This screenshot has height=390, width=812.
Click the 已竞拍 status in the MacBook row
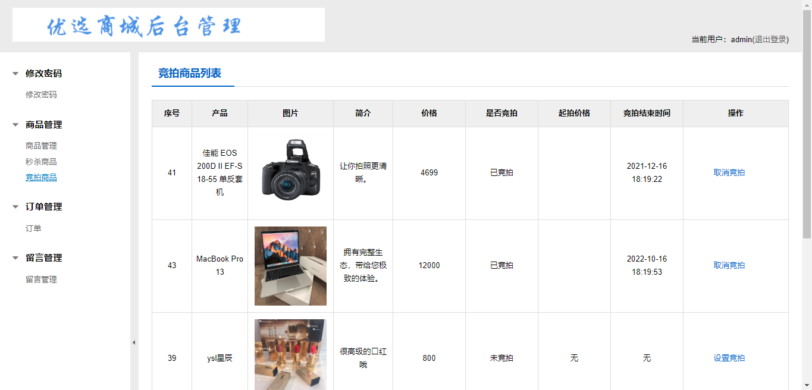tap(501, 265)
